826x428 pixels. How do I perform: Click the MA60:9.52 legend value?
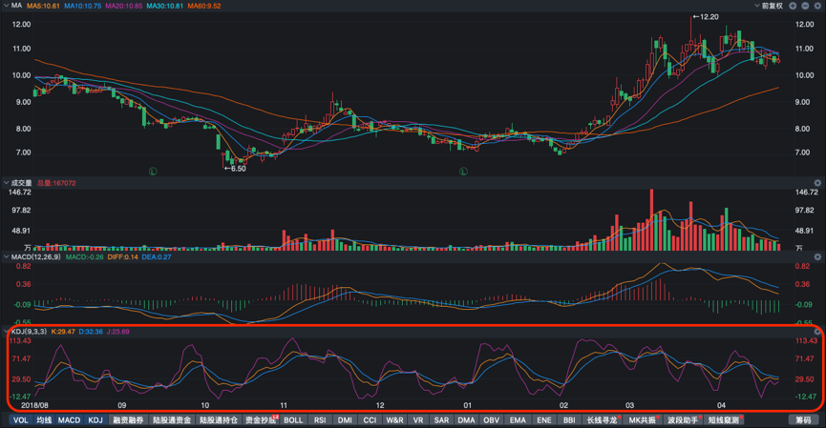204,6
